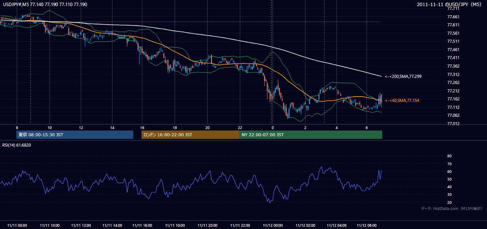The image size is (487, 229).
Task: Click the 77.611 price axis label
Action: coord(453,25)
